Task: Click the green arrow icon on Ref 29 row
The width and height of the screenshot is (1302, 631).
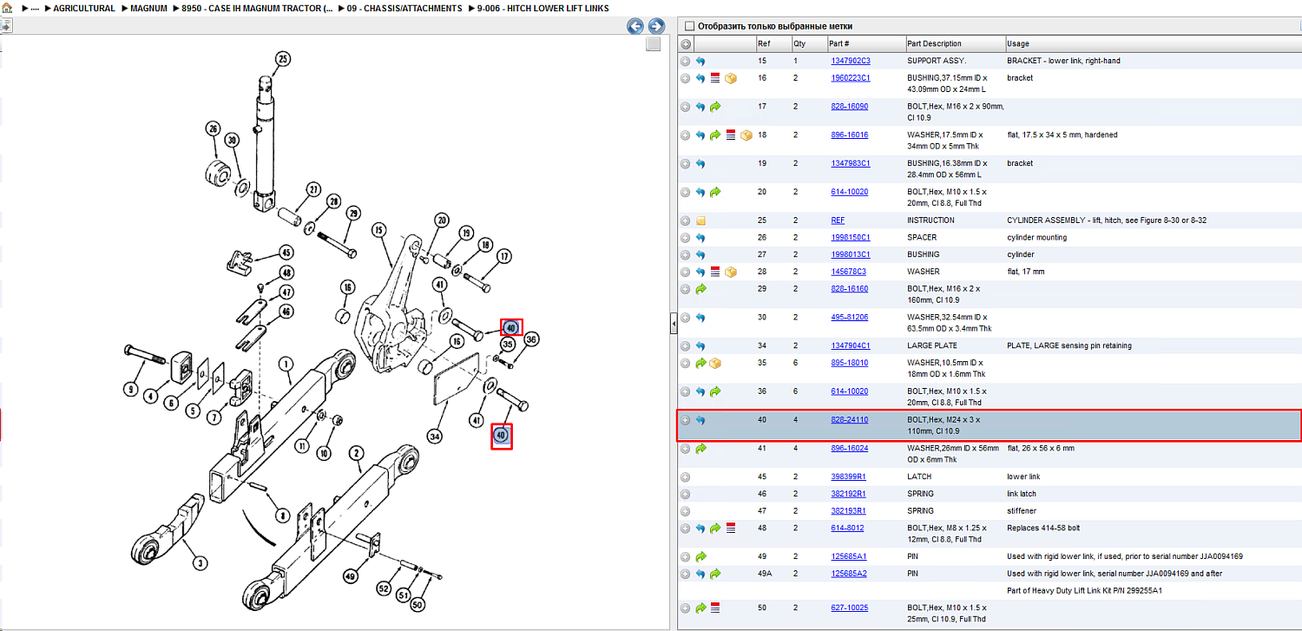Action: point(700,288)
